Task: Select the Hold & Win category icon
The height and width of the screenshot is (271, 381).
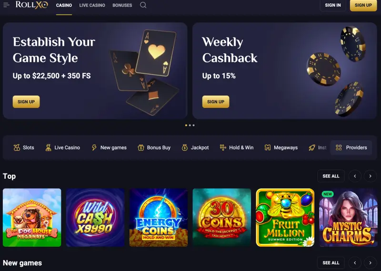Action: (223, 147)
